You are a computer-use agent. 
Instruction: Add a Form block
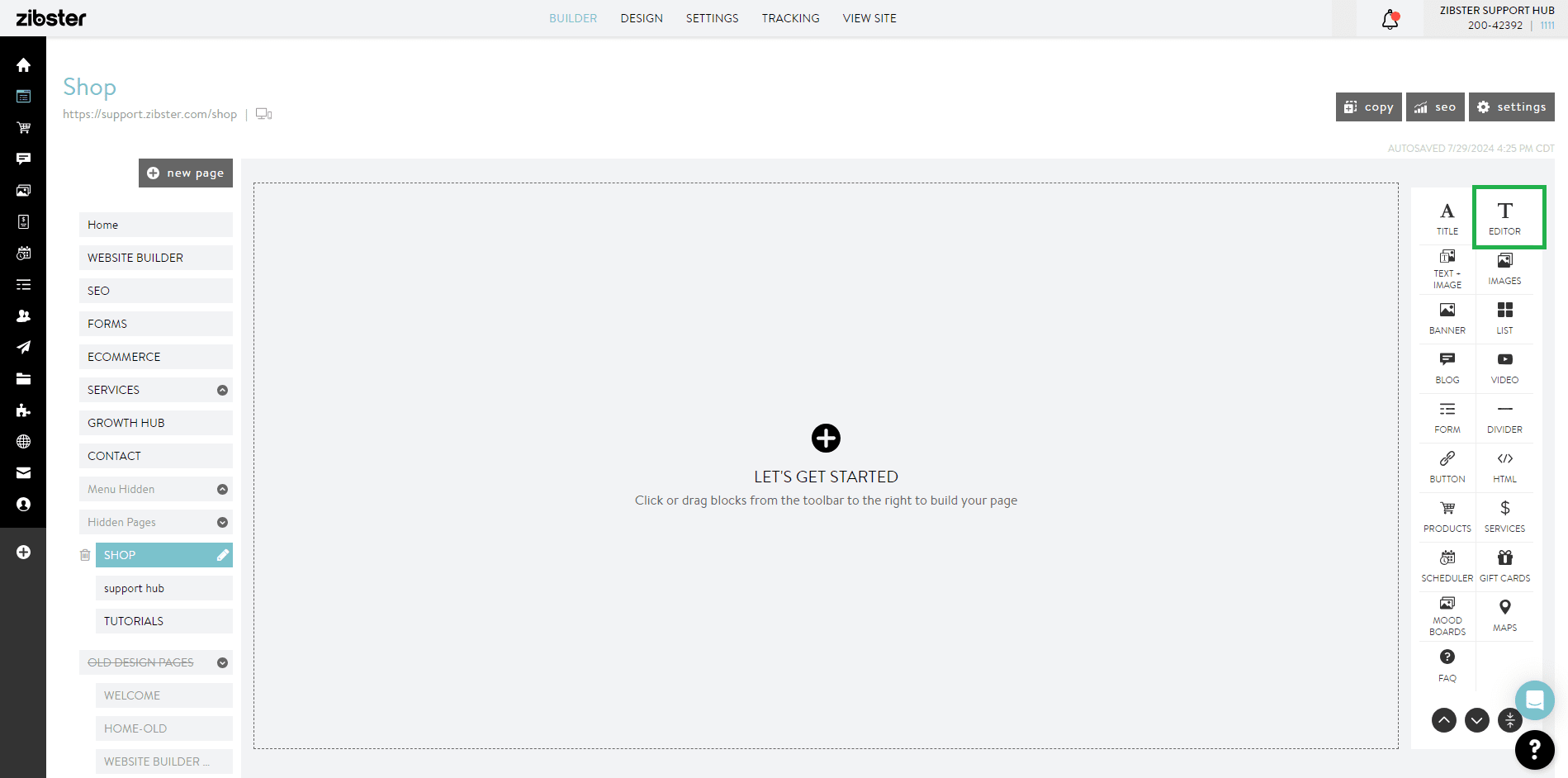1447,418
